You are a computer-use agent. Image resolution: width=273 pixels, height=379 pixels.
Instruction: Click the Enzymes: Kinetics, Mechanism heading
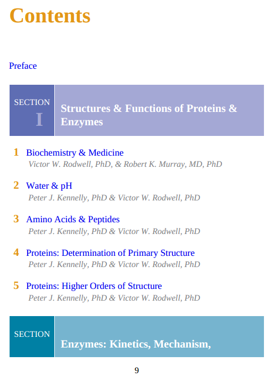point(136,344)
